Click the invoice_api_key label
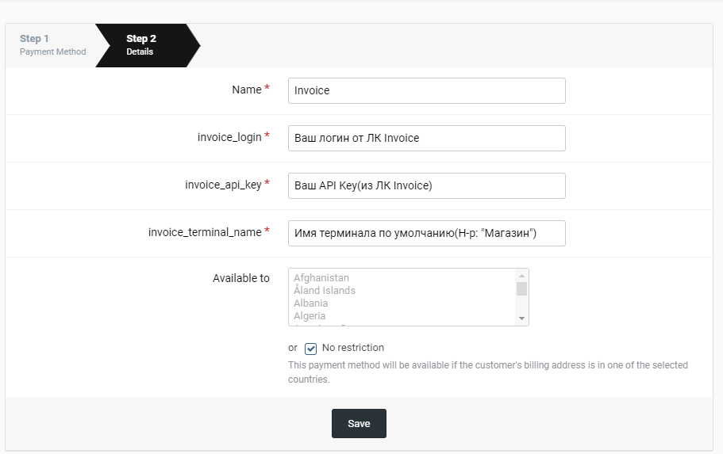Viewport: 723px width, 454px height. tap(223, 185)
